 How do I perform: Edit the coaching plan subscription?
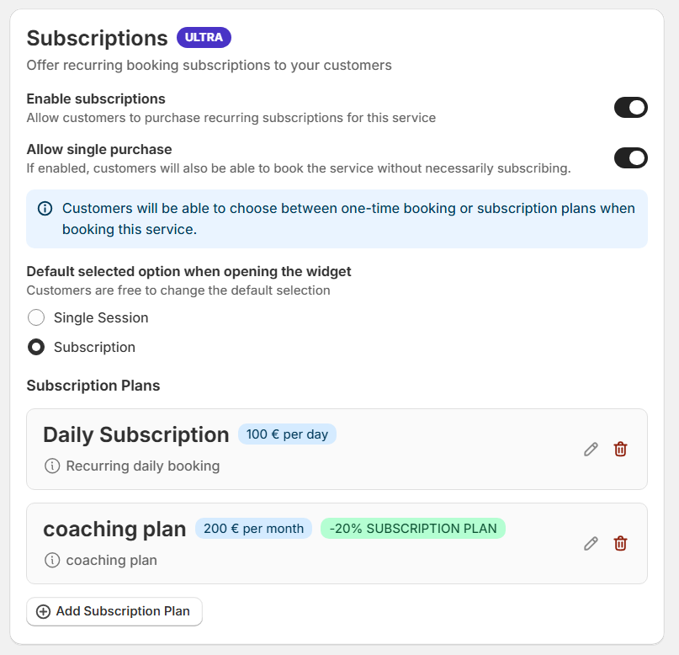point(591,544)
